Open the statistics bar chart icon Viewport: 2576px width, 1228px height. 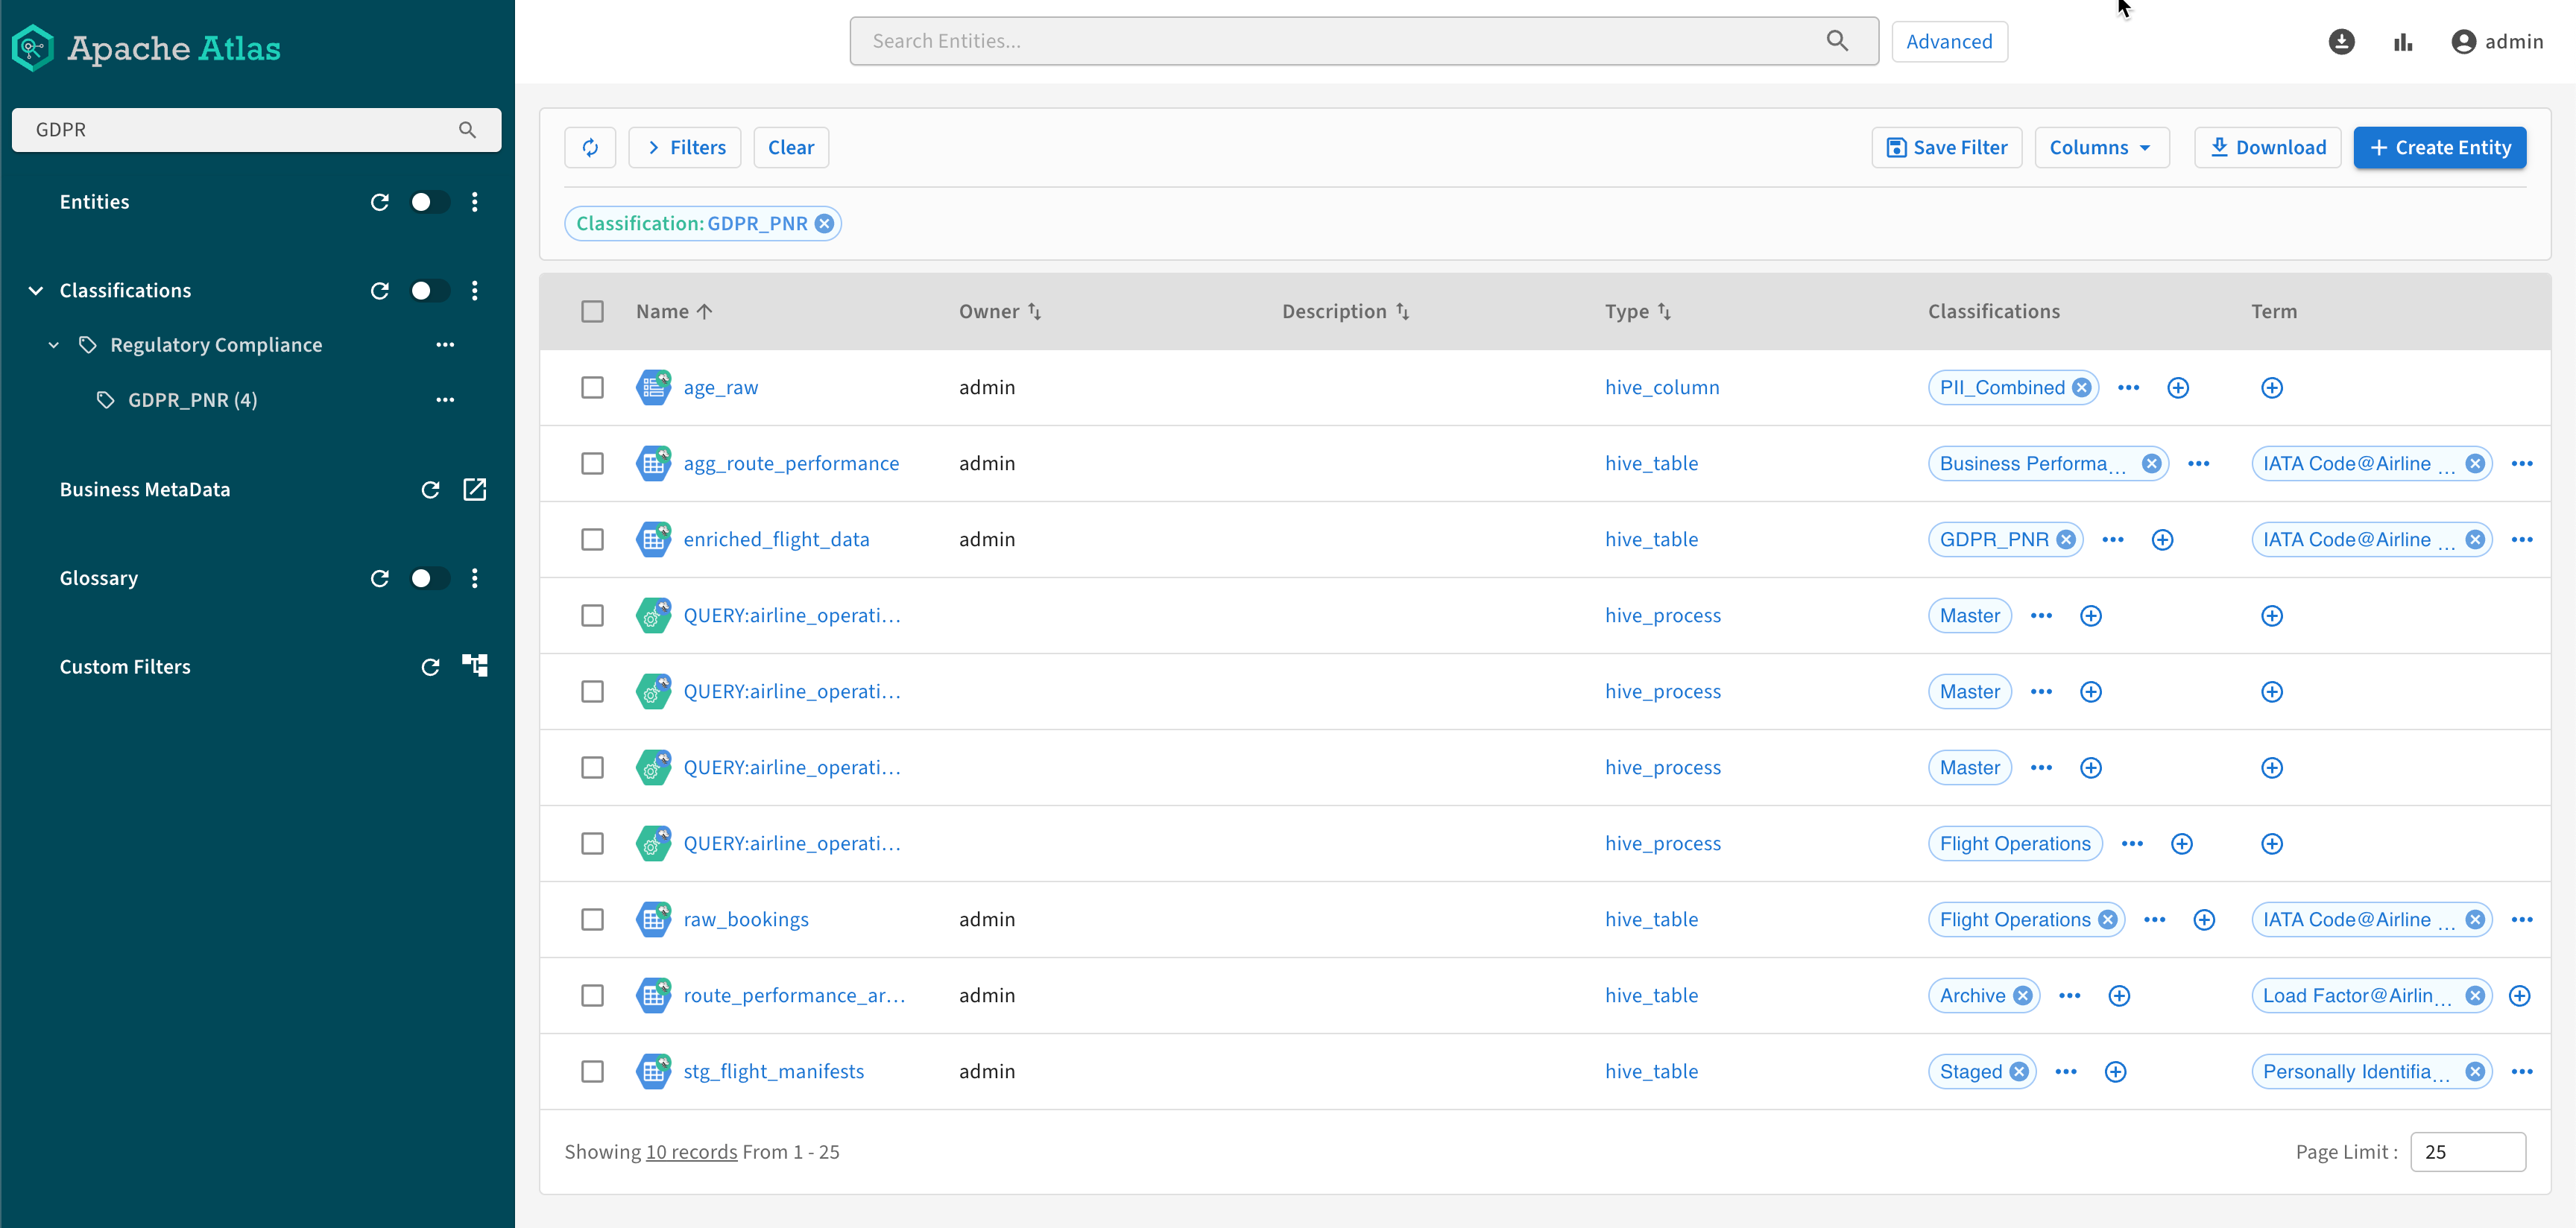point(2403,42)
